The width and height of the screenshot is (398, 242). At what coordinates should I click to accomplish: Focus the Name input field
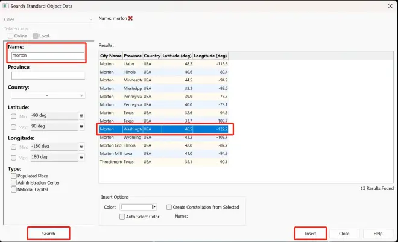click(x=48, y=56)
